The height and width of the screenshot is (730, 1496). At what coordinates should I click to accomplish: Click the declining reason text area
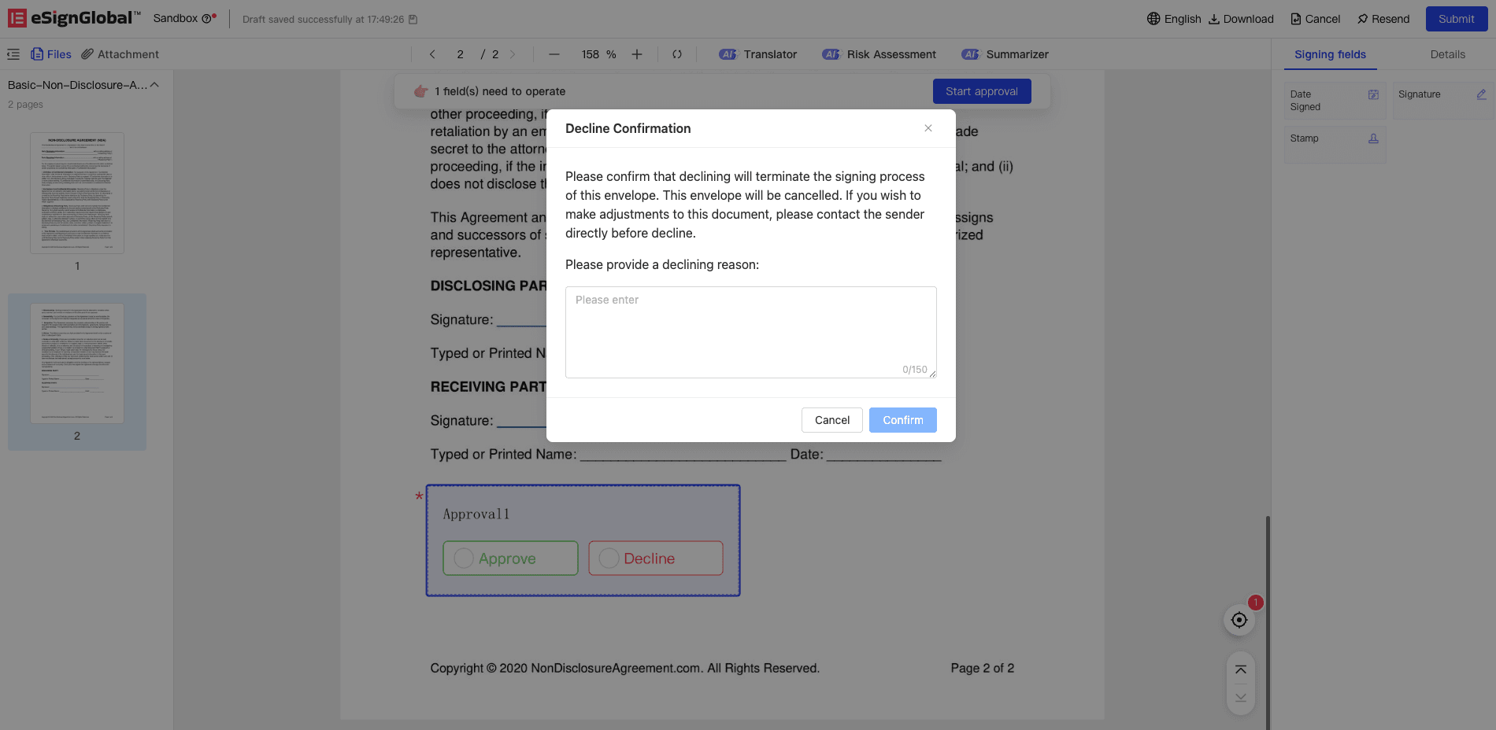(x=750, y=332)
